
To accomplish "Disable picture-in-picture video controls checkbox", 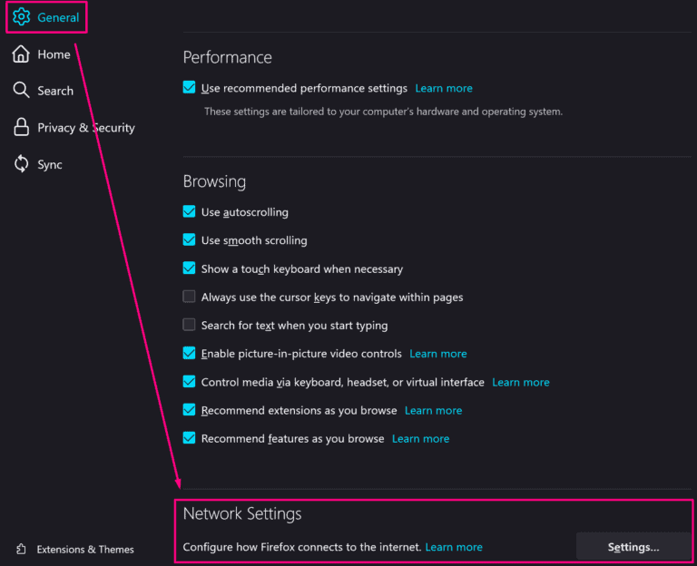I will [x=190, y=354].
